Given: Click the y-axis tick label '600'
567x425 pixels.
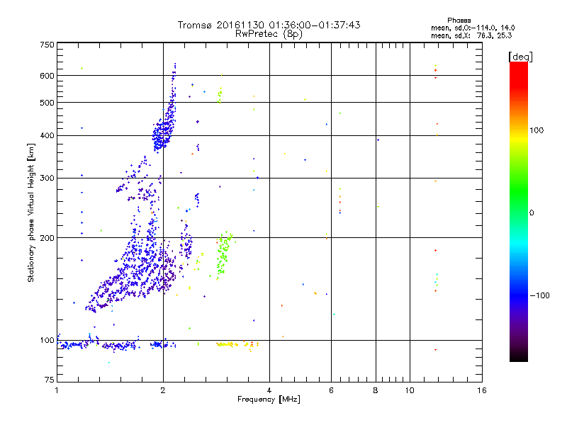Looking at the screenshot, I should pos(47,76).
